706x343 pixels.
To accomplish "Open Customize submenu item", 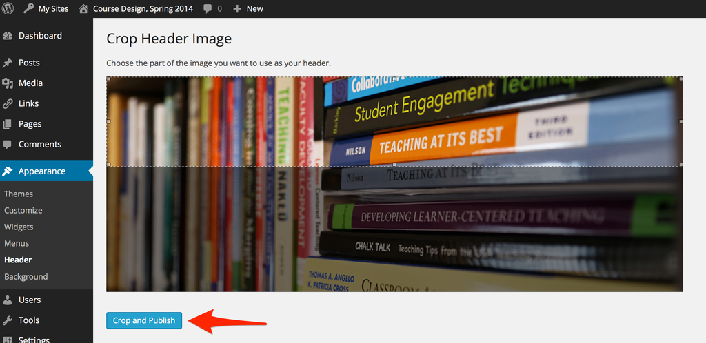I will point(23,210).
